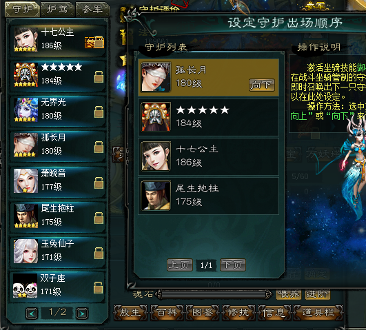Screen dimensions: 366x330
Task: Switch to the 护驾 tab
Action: pyautogui.click(x=57, y=10)
